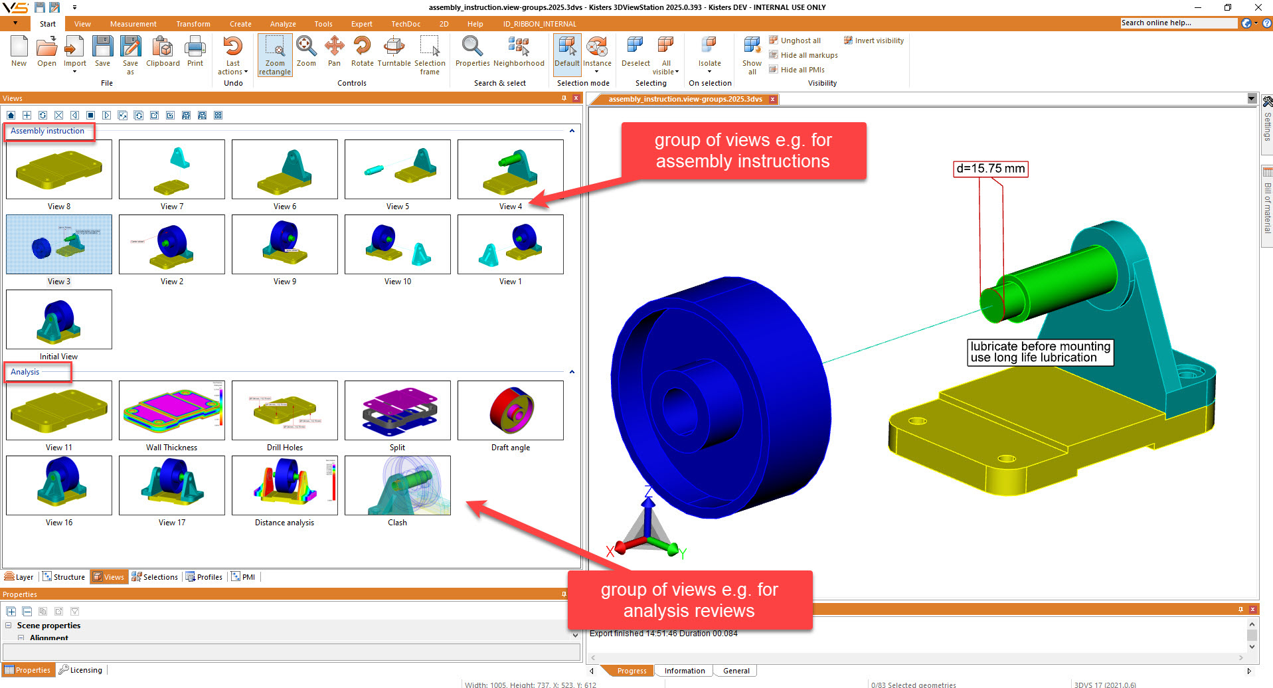1273x688 pixels.
Task: Click Invert visibility
Action: [x=874, y=41]
